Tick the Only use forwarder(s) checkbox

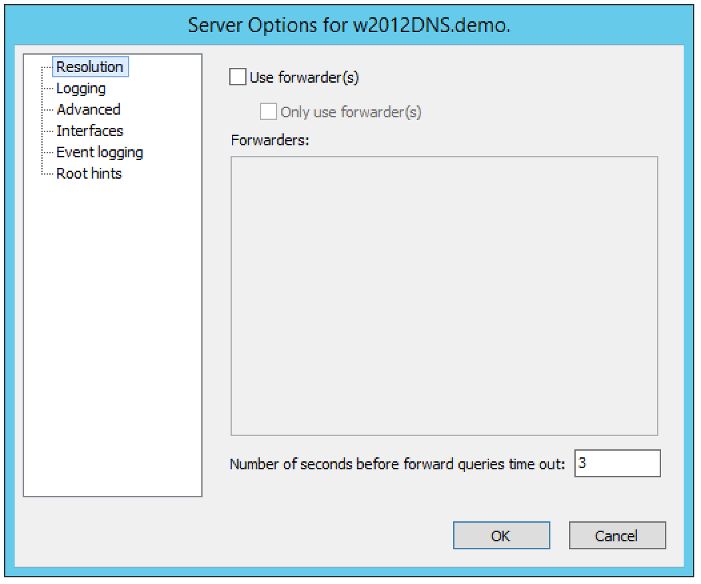[x=269, y=111]
